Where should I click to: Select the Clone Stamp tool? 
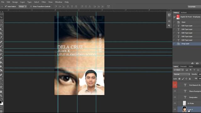[x=1, y=50]
